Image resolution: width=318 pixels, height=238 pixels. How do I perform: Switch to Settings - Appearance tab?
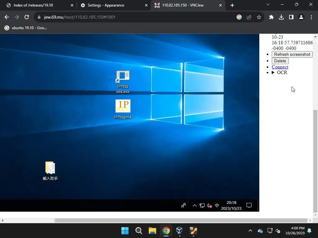click(x=114, y=5)
